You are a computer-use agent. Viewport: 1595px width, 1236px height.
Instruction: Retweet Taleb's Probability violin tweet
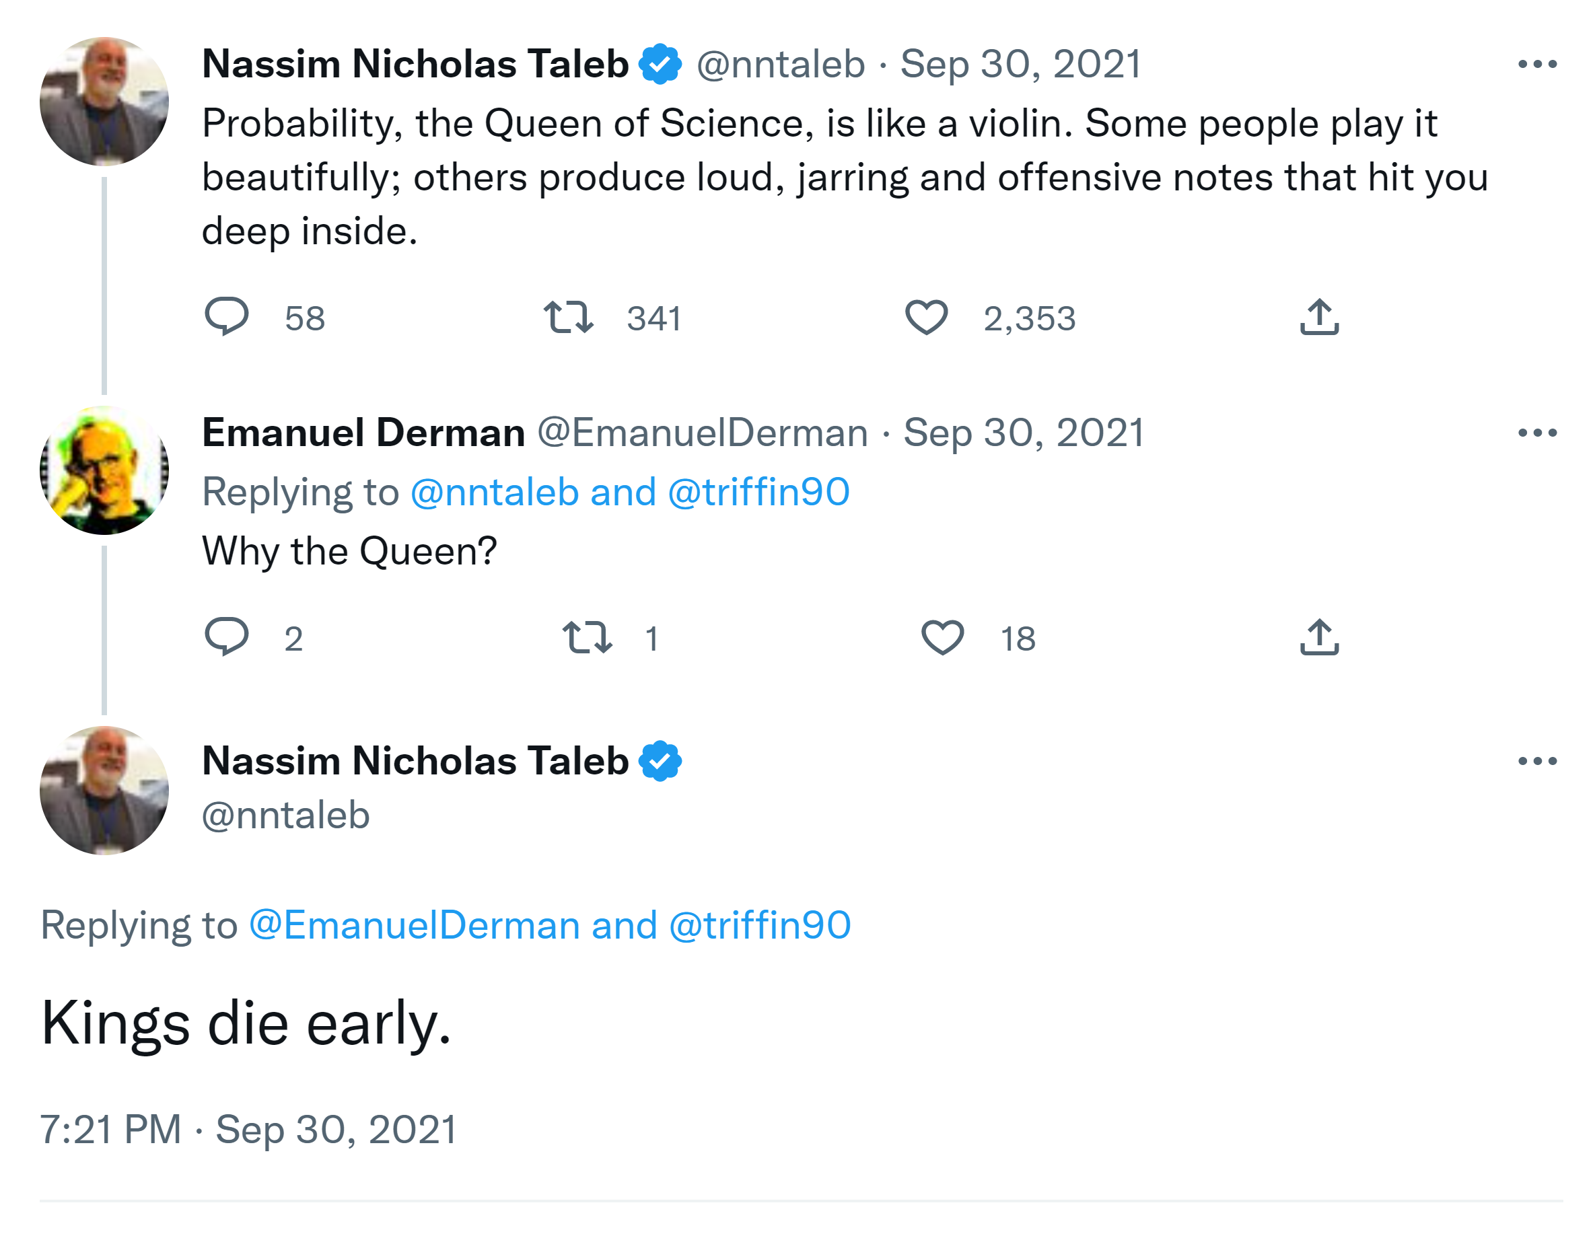point(568,317)
